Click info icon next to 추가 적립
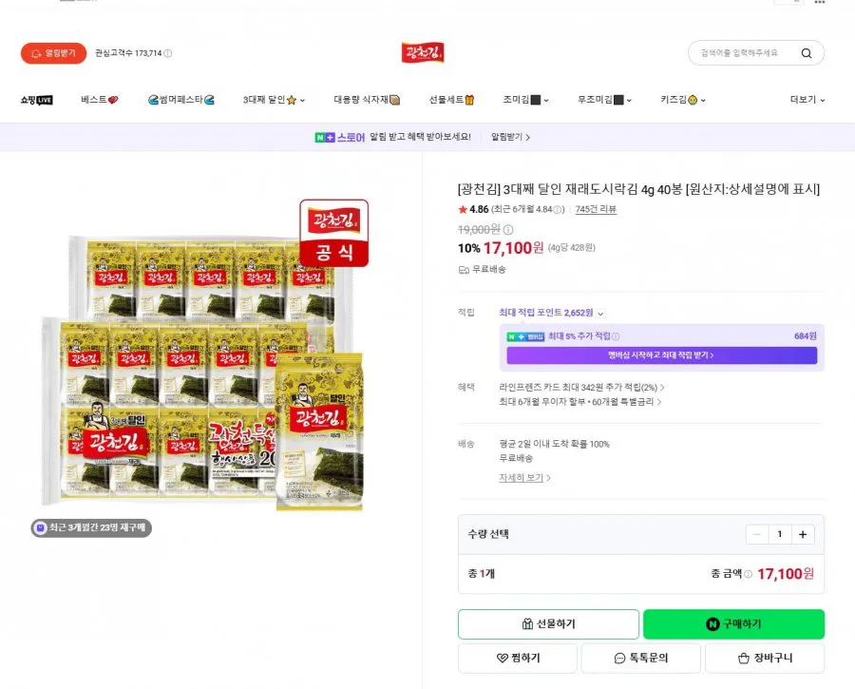 coord(616,336)
